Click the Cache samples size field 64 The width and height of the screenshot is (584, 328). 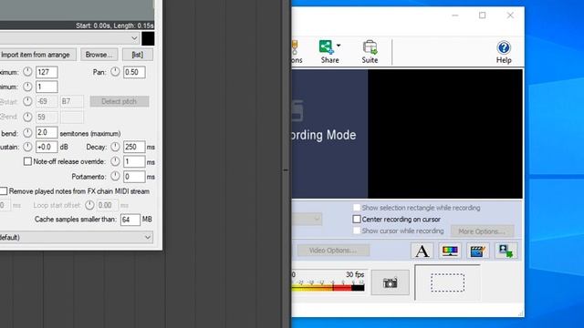130,220
